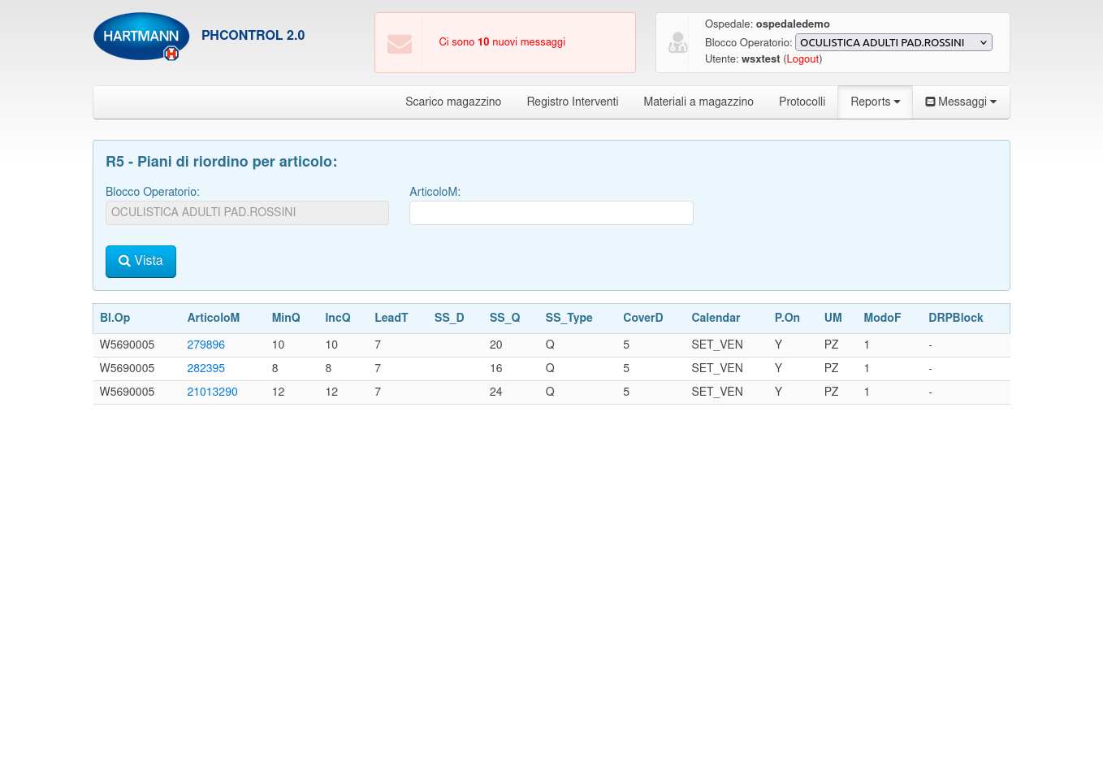Viewport: 1103px width, 763px height.
Task: Click the P.On column header
Action: tap(787, 319)
